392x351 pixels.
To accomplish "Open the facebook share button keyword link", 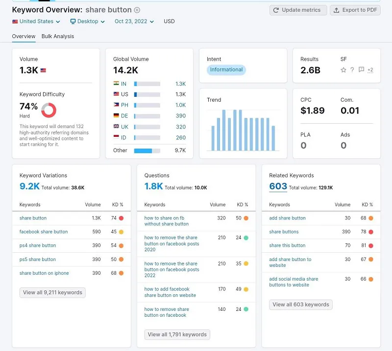I will (x=44, y=232).
